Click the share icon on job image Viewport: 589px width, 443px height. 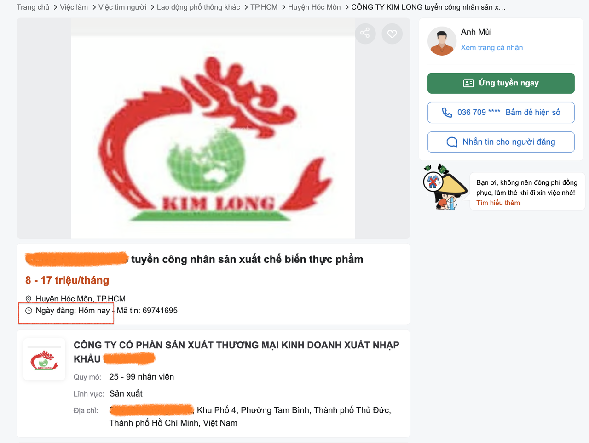365,34
